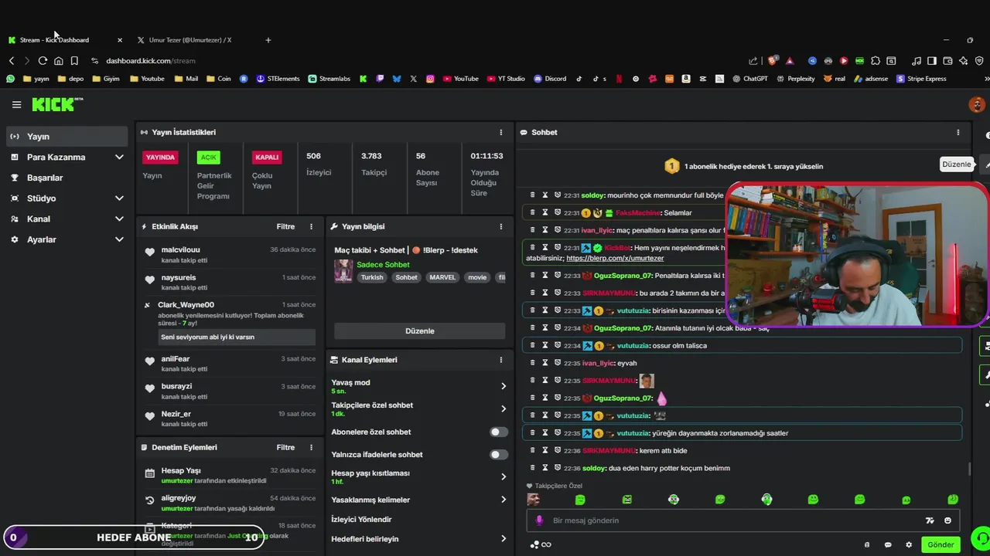Switch to the Umur Tezer X browser tab
Viewport: 990px width, 556px height.
pos(189,40)
